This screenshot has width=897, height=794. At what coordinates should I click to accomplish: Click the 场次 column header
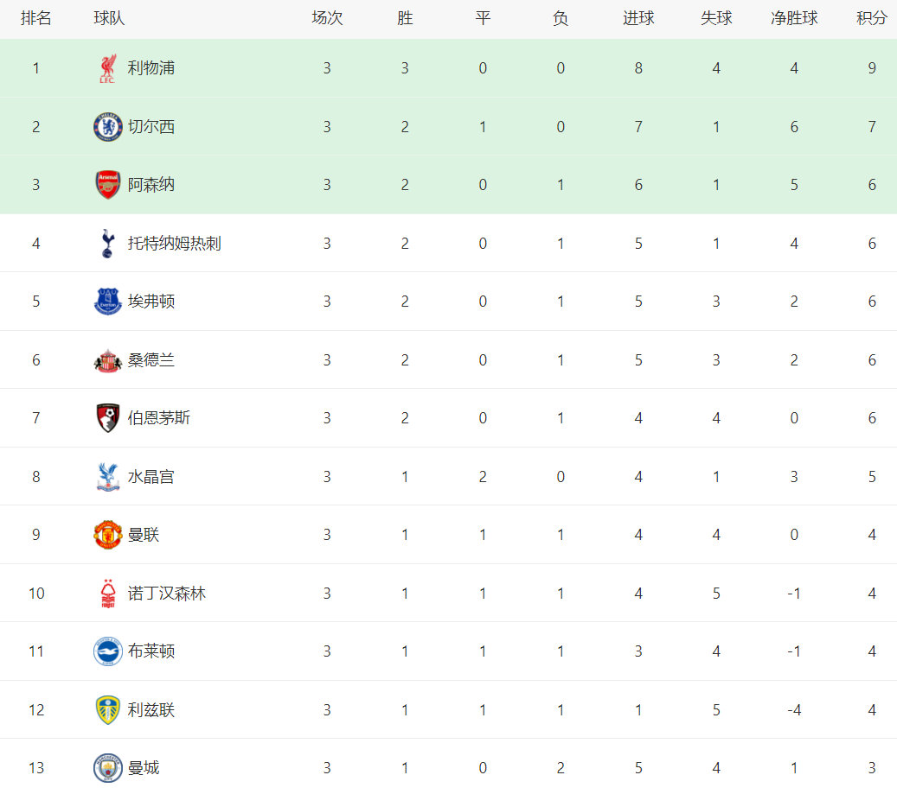pos(327,18)
